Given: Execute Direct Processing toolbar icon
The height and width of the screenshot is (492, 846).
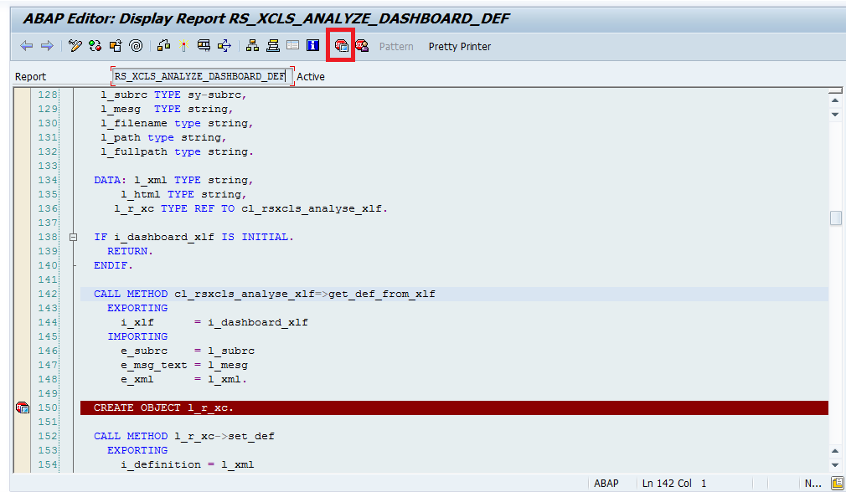Looking at the screenshot, I should pos(204,46).
